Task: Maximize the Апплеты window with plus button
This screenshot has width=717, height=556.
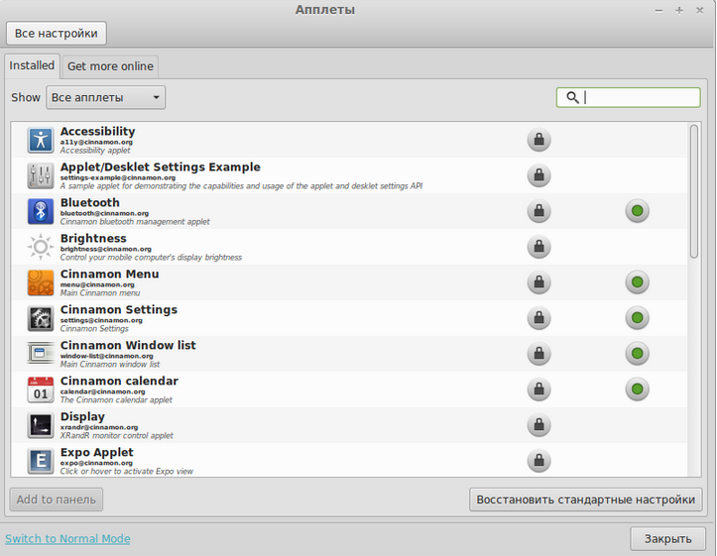Action: [679, 10]
